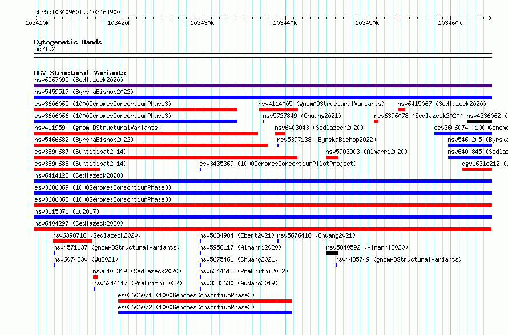Open nsv6244618 (Prakrithi2022) label
Image resolution: width=508 pixels, height=335 pixels.
[244, 271]
